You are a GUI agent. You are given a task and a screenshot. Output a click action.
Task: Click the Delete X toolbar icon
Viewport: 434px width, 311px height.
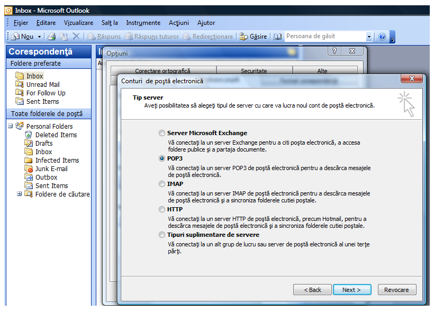(76, 37)
